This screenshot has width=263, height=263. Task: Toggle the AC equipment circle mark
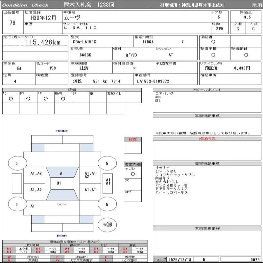click(x=11, y=99)
